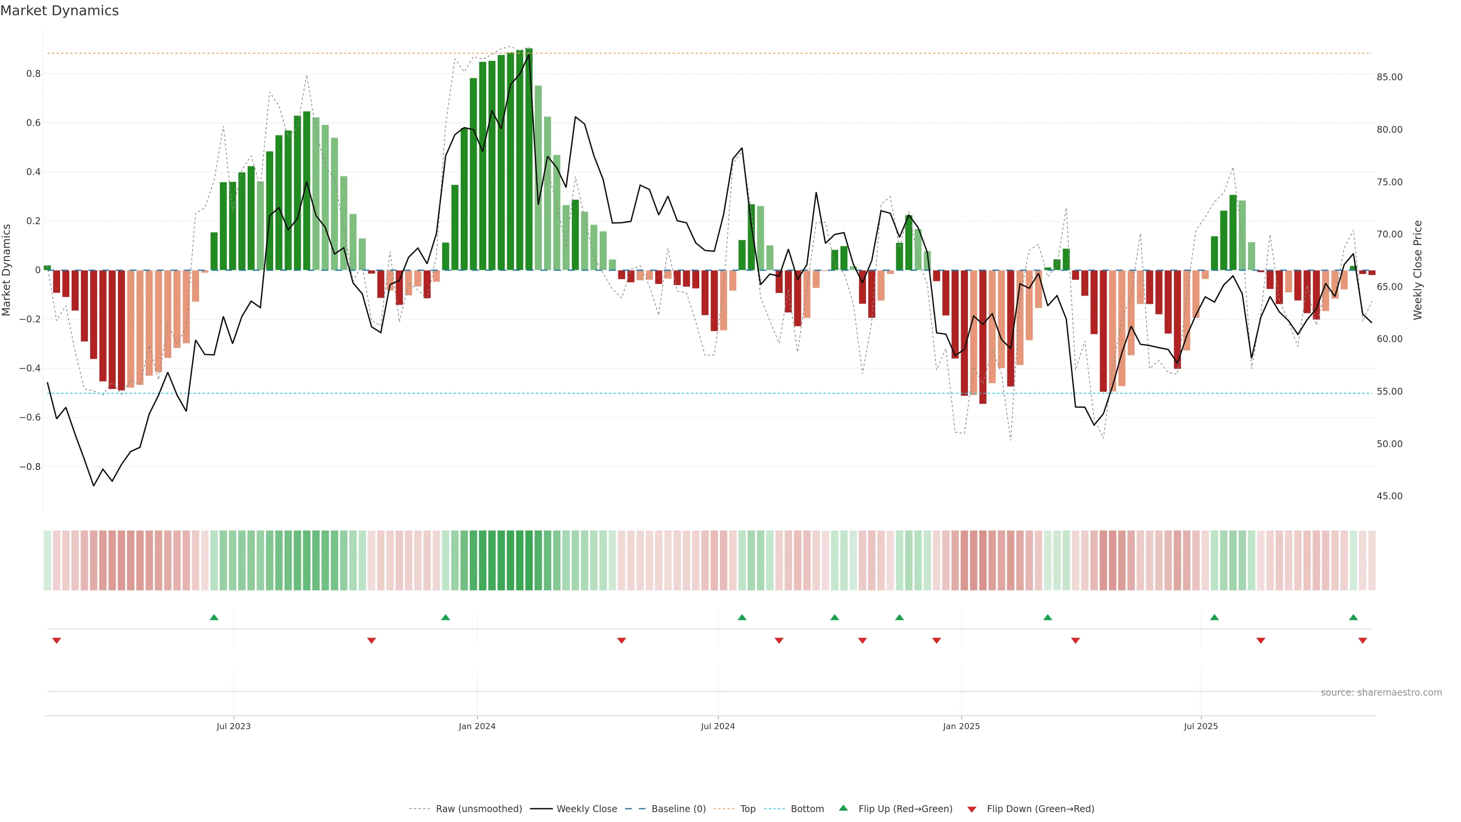1461x822 pixels.
Task: Click the darkest green heatmap strip cell
Action: point(528,561)
